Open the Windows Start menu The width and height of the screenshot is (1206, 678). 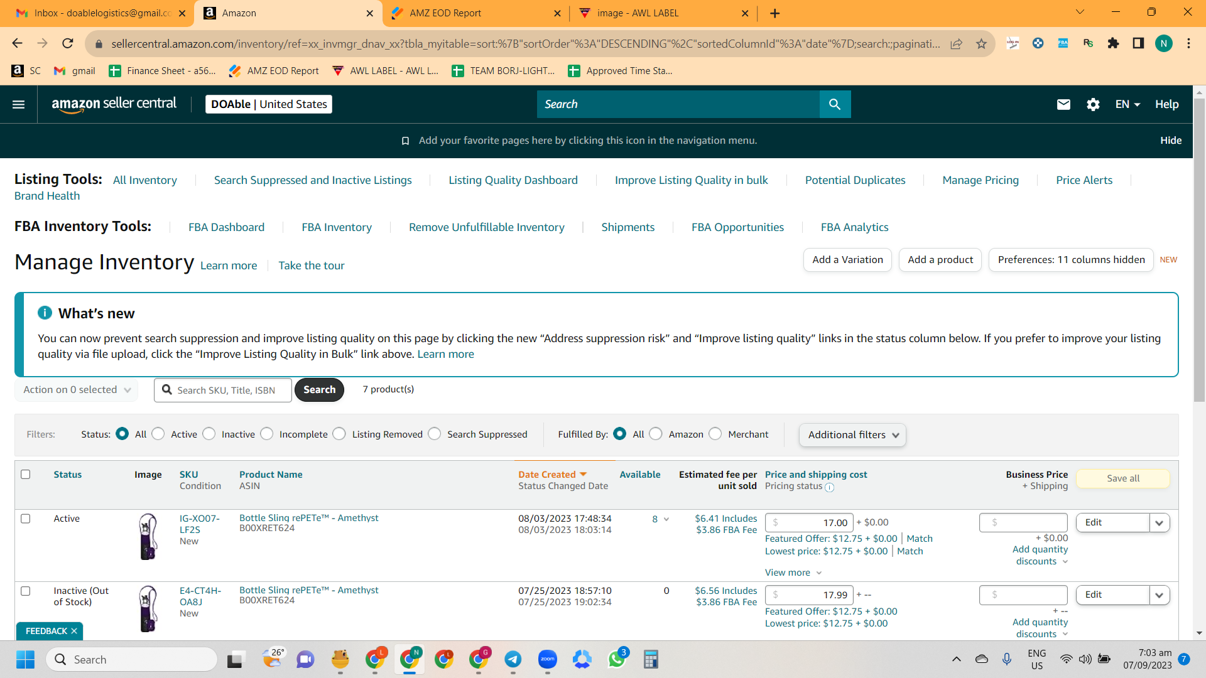pos(26,659)
